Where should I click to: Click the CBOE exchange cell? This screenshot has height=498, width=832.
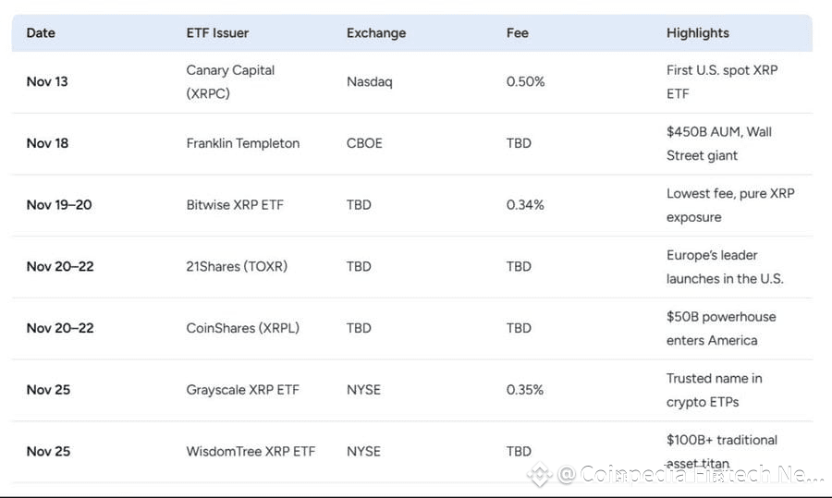click(363, 143)
